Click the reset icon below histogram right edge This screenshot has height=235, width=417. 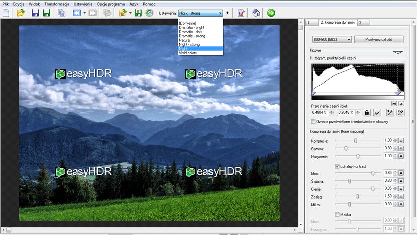tap(401, 103)
